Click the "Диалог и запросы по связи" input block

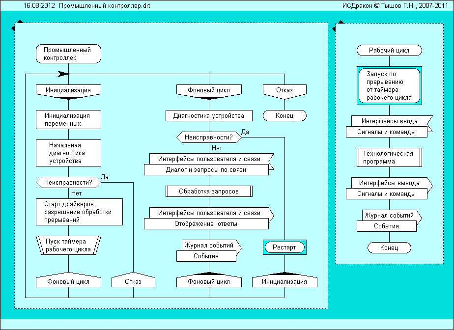click(x=206, y=170)
